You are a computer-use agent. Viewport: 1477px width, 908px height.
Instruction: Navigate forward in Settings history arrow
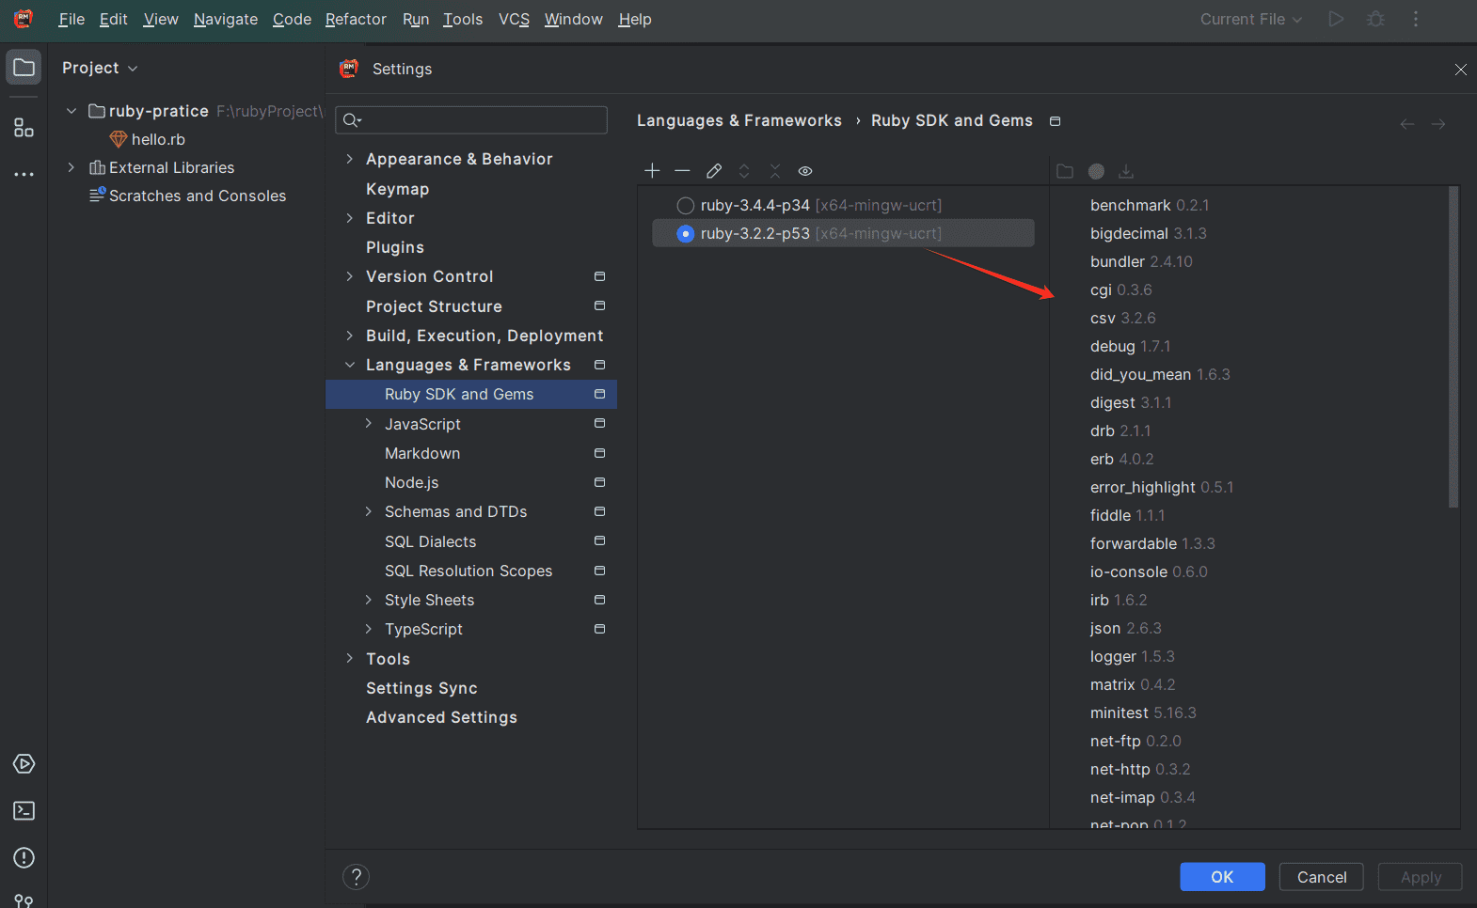click(1438, 124)
